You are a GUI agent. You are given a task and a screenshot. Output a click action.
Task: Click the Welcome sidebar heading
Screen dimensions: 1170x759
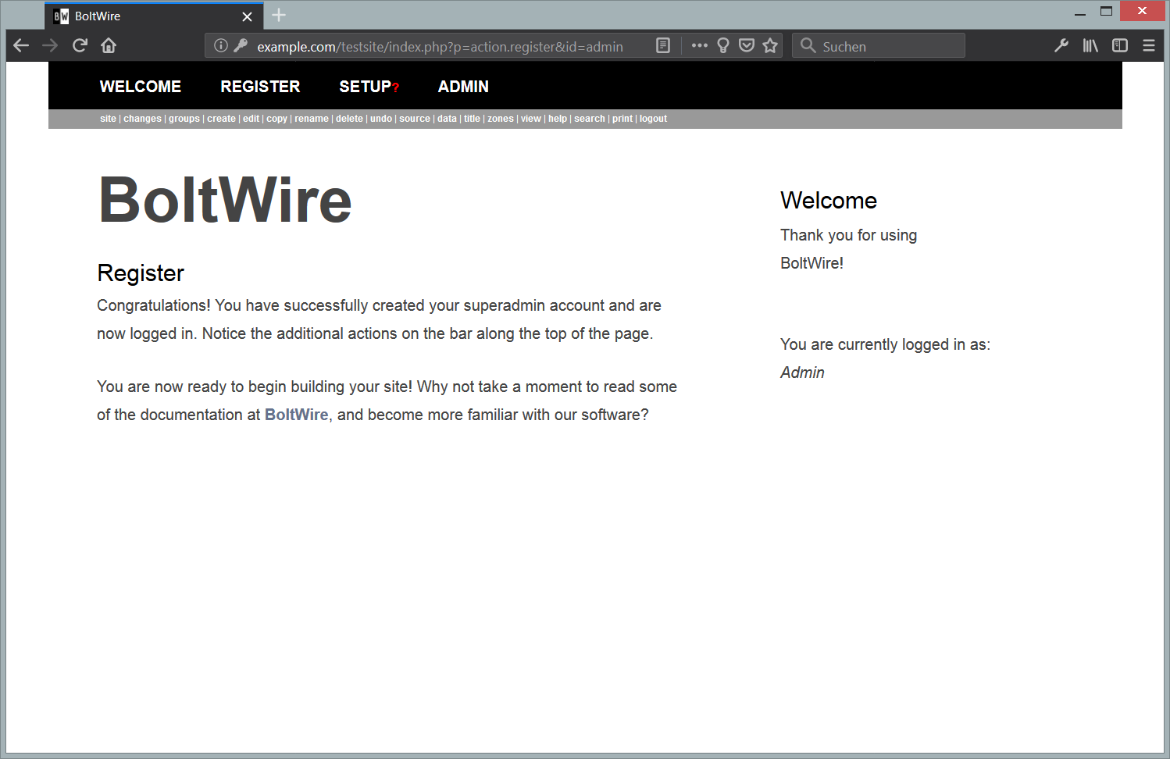pos(829,201)
